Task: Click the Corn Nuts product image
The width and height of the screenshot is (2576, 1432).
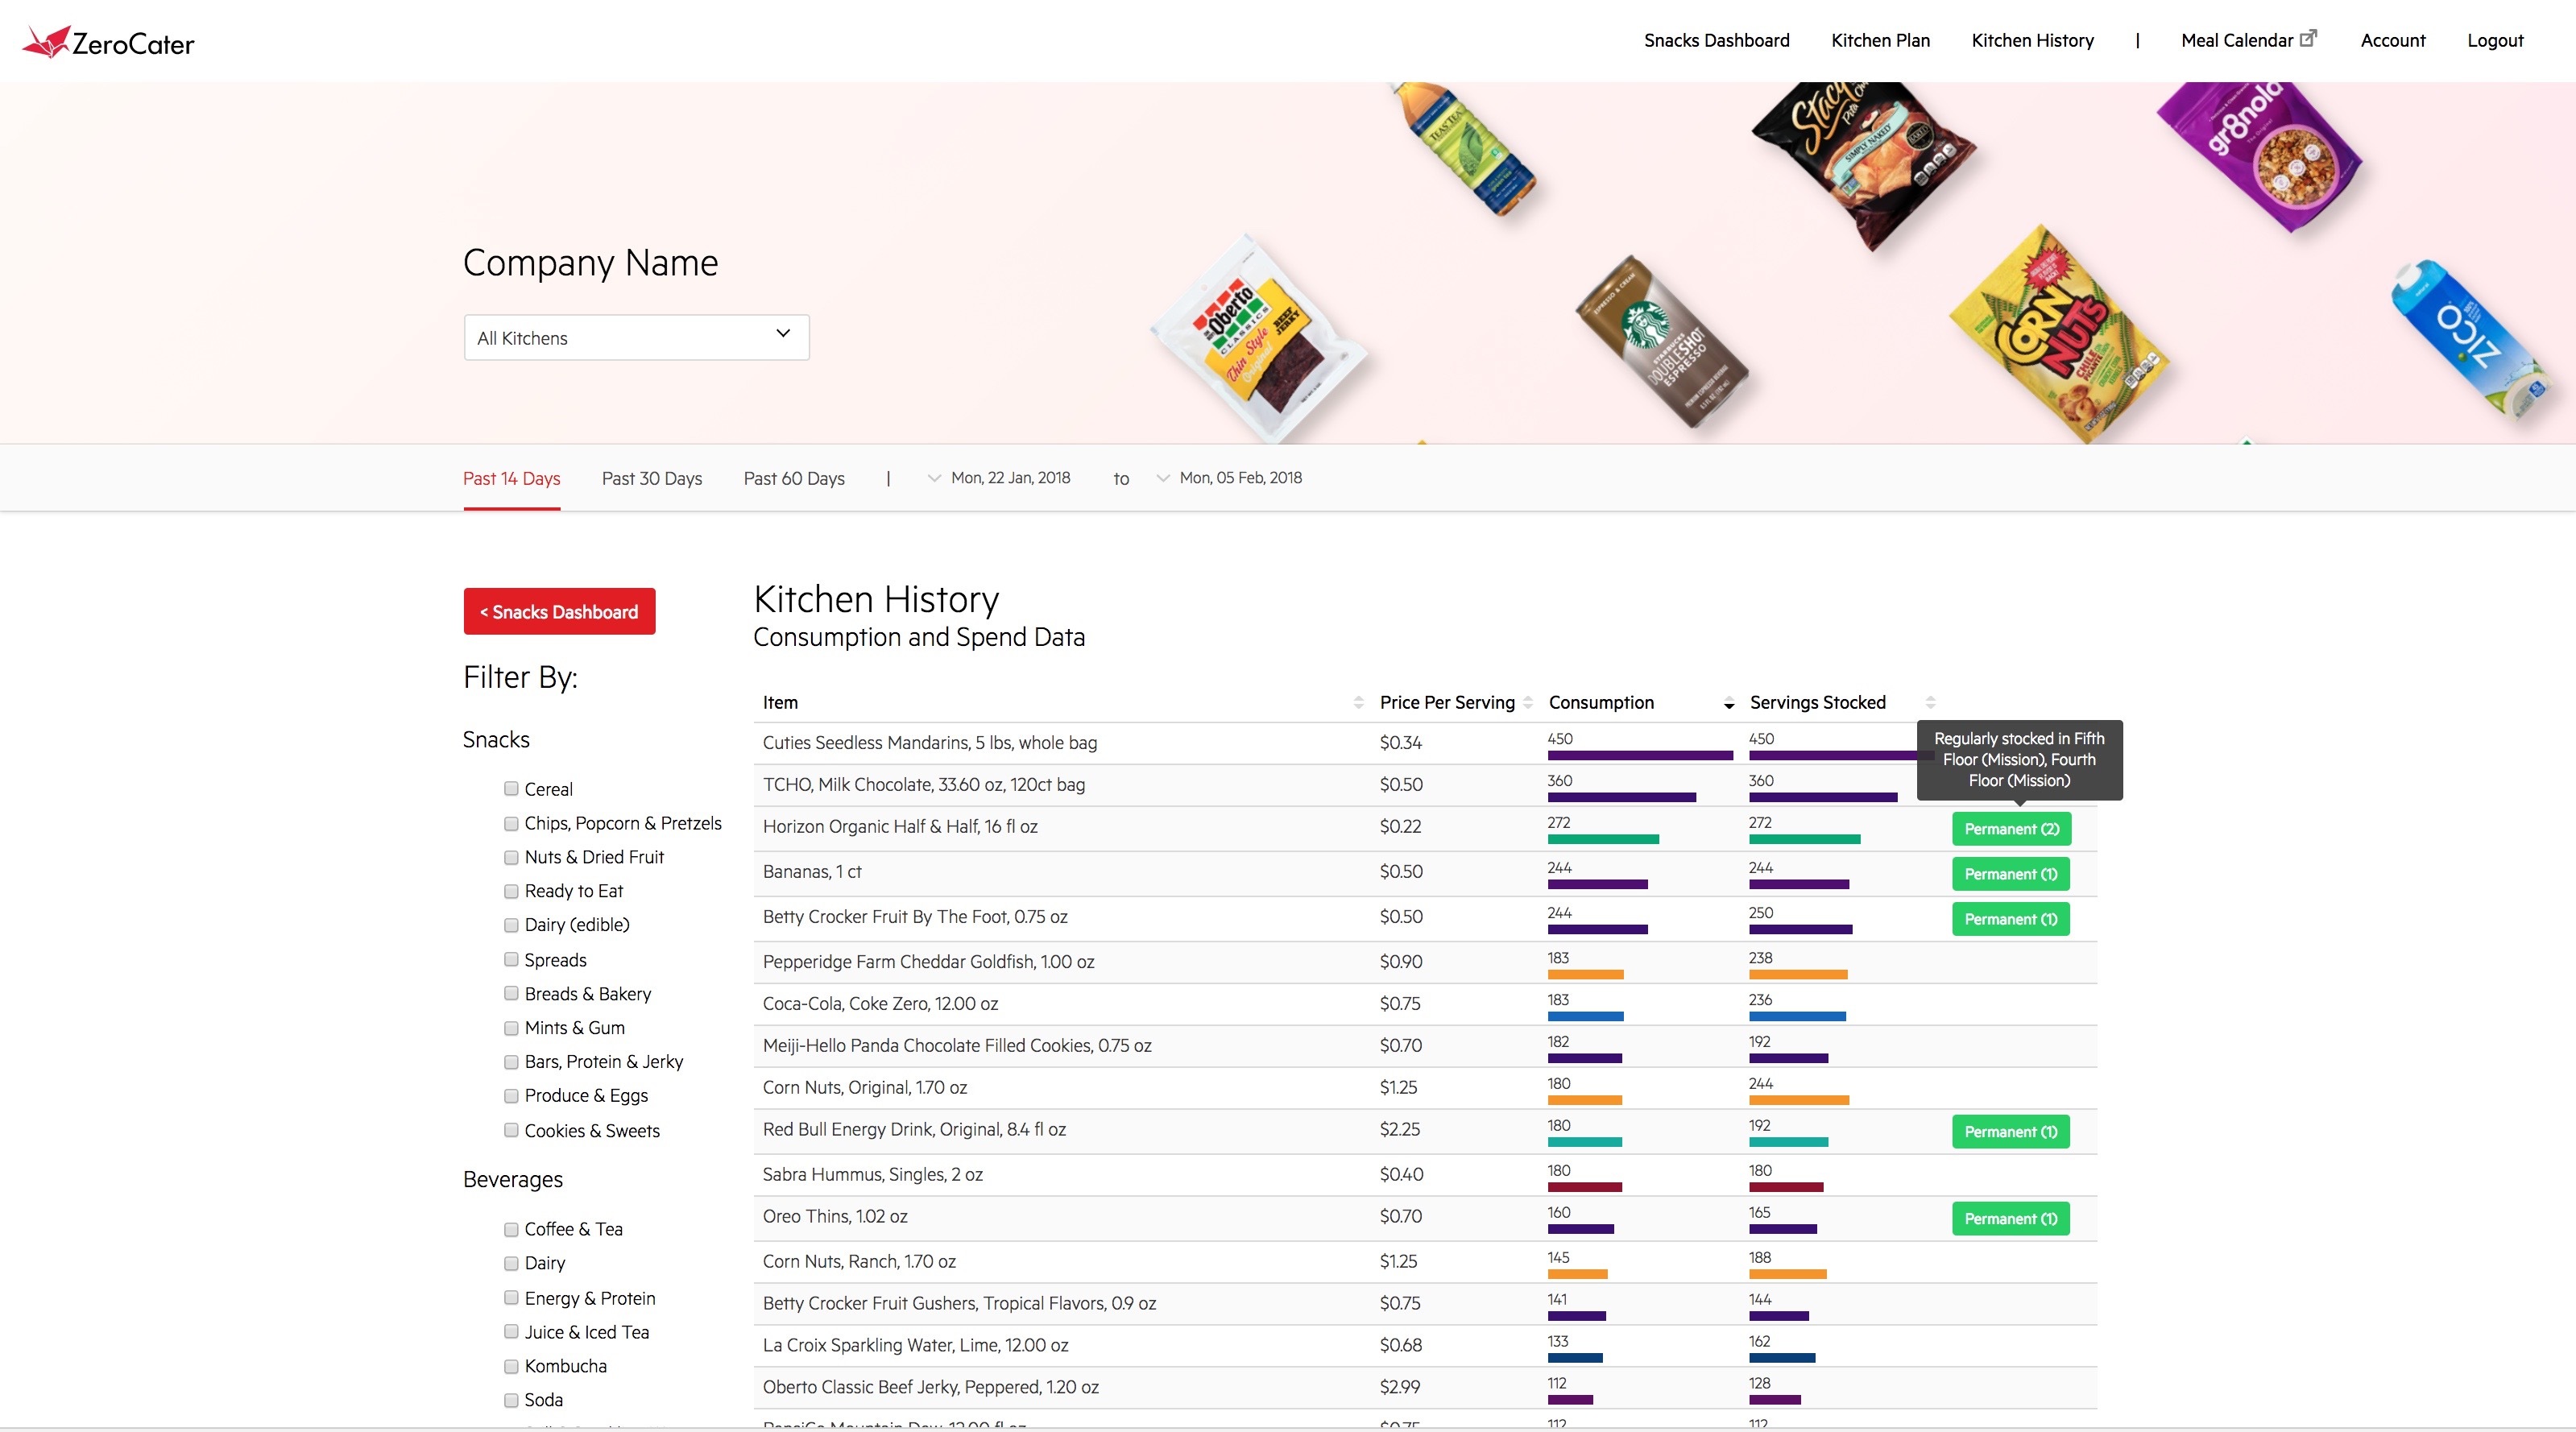Action: coord(2058,336)
